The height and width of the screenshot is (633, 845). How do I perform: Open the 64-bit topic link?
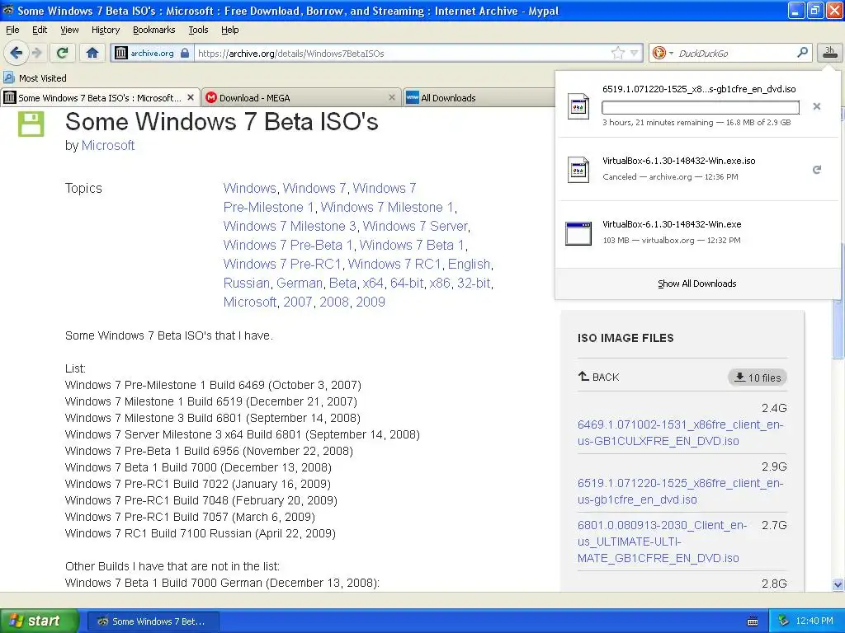(407, 283)
